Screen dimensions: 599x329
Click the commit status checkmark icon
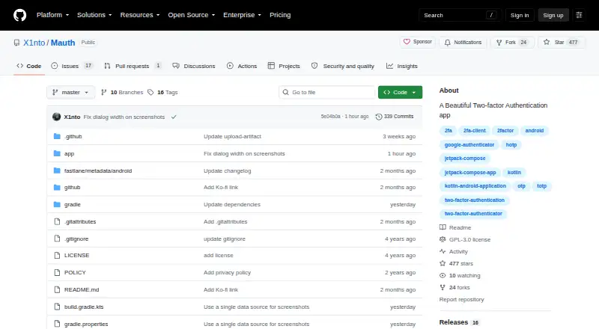point(174,117)
